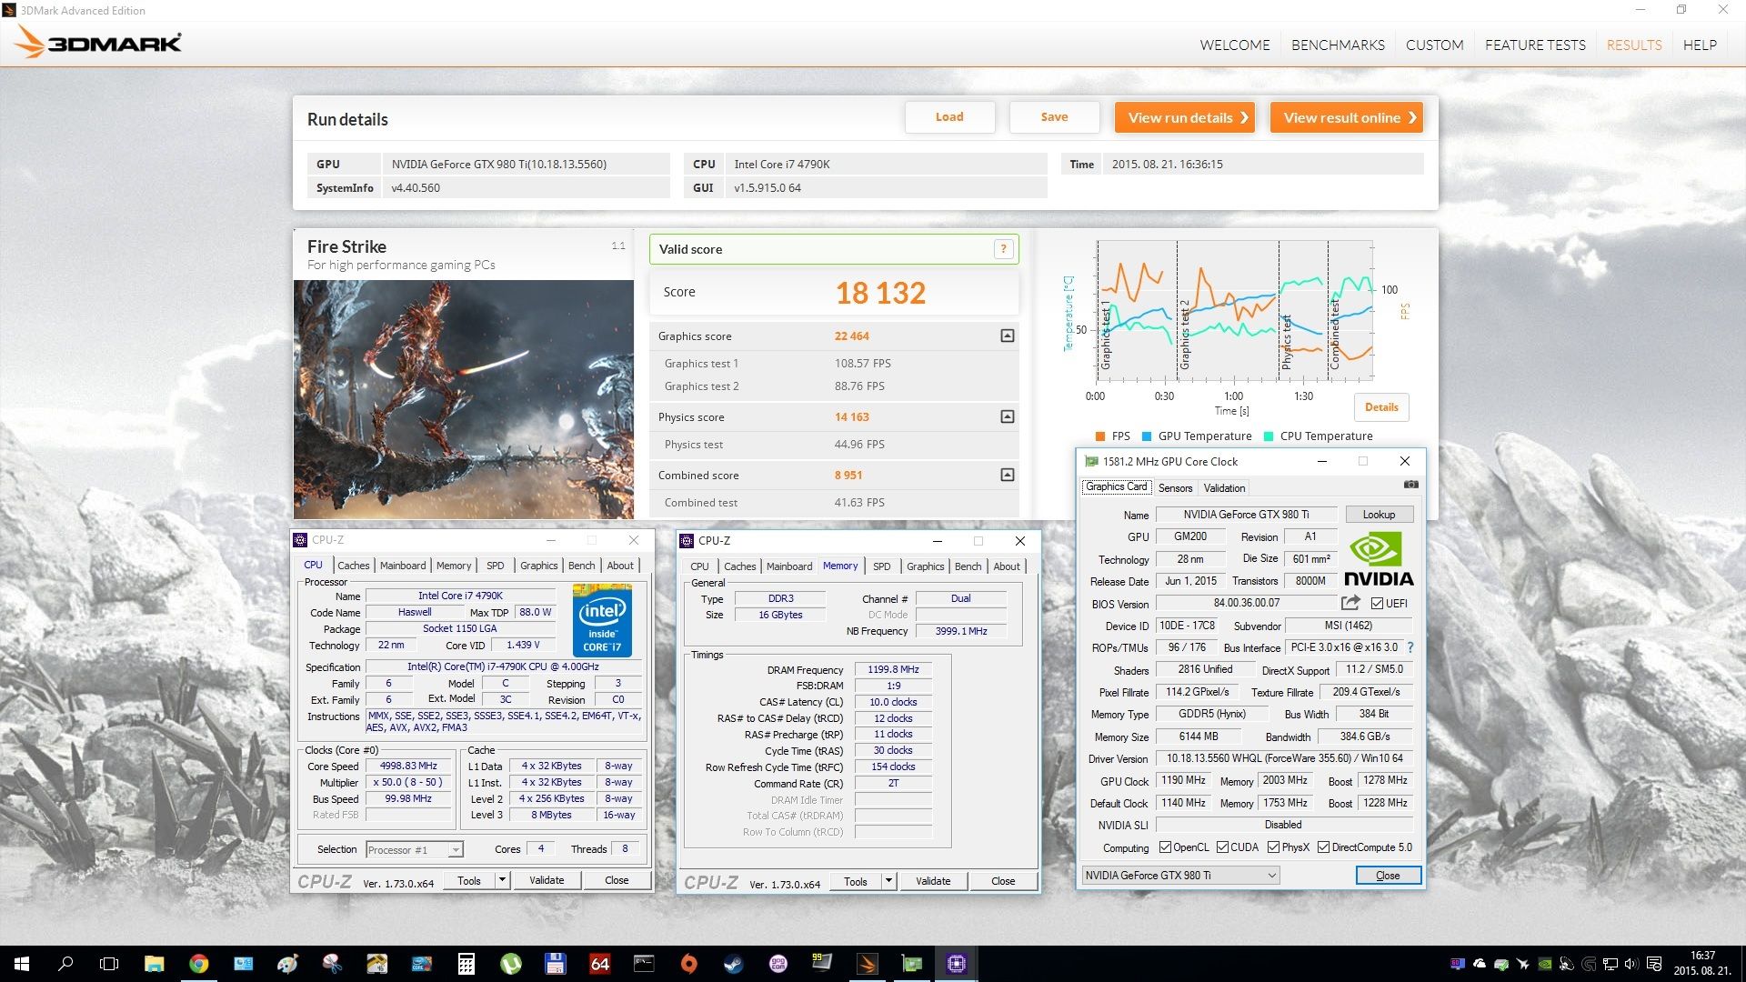Image resolution: width=1746 pixels, height=982 pixels.
Task: Click the GPU-Z Lookup button
Action: point(1379,515)
